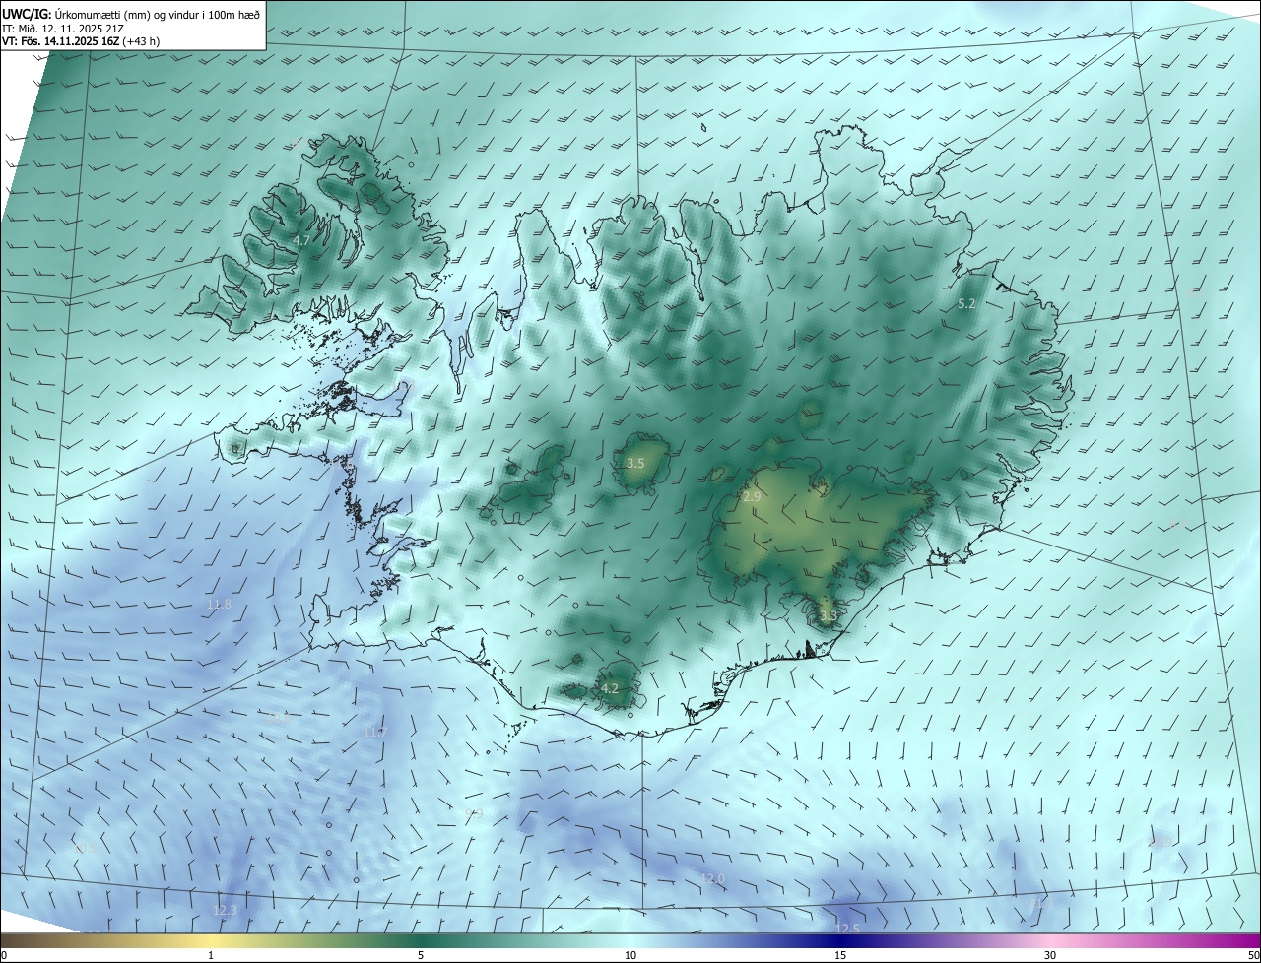
Task: Click the colorbar tick label 50
Action: coord(1253,955)
